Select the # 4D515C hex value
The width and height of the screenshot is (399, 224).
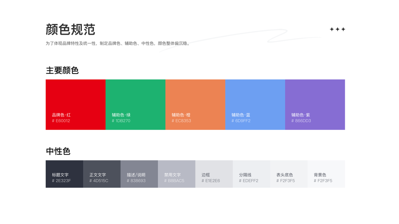pos(99,181)
